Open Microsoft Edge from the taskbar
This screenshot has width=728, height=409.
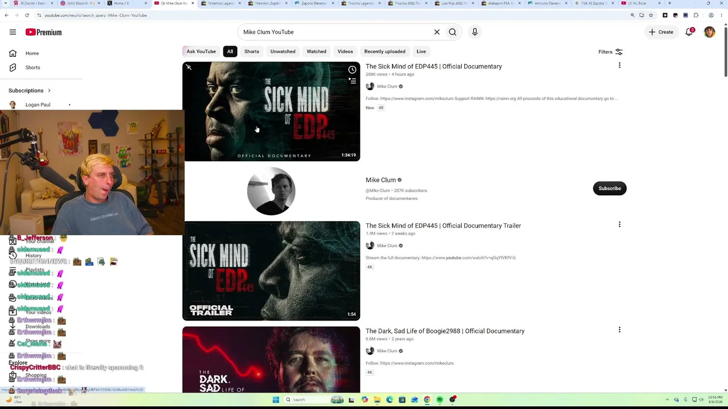[x=389, y=400]
